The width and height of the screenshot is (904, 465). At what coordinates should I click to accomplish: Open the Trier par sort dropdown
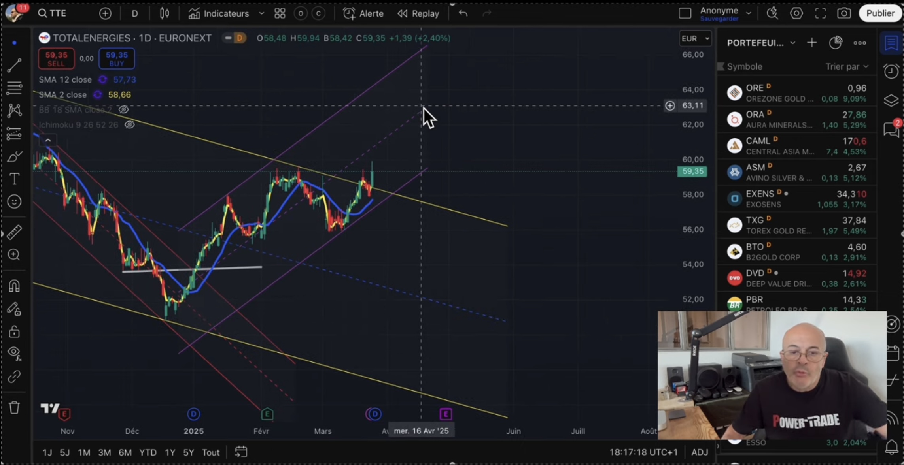point(847,66)
